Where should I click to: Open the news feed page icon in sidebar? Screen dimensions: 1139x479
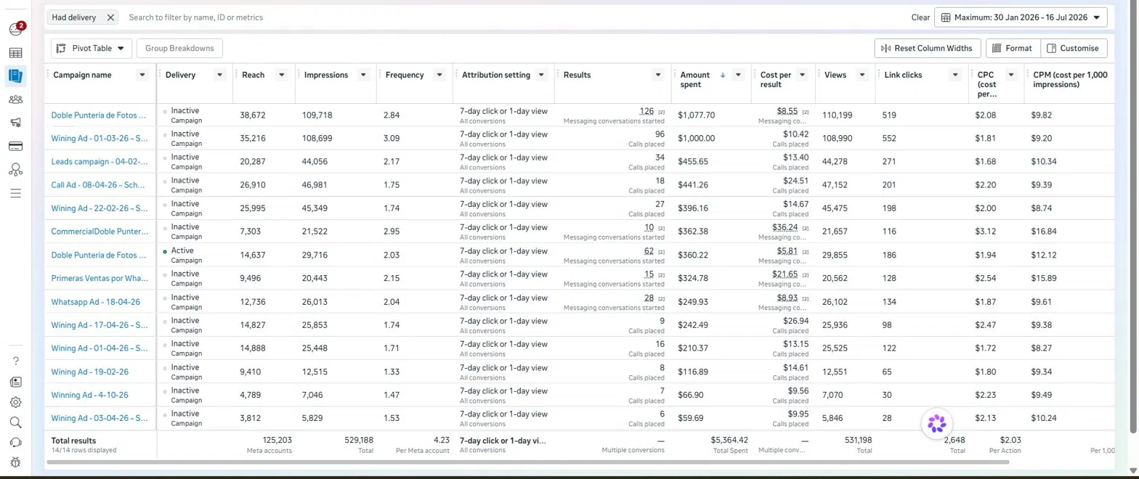(16, 382)
